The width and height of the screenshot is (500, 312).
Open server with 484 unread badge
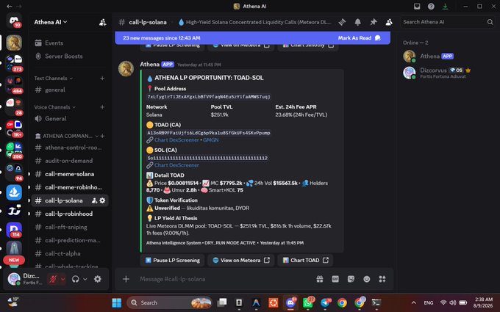pyautogui.click(x=14, y=84)
